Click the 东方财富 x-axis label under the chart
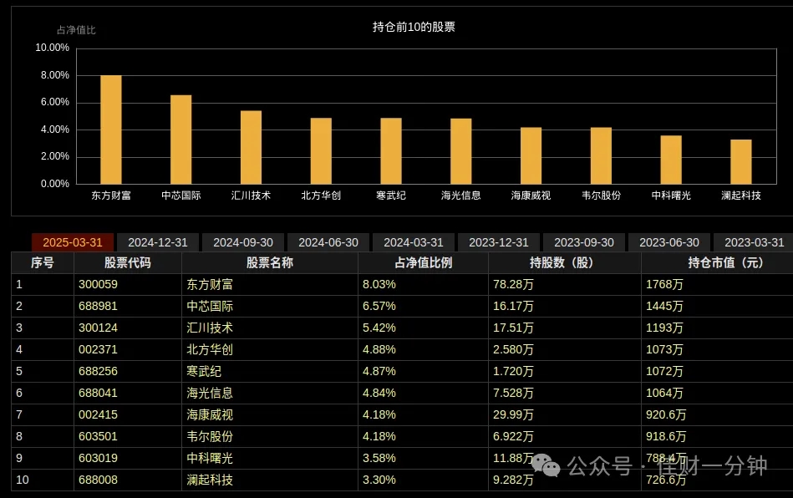The image size is (793, 498). [x=111, y=196]
